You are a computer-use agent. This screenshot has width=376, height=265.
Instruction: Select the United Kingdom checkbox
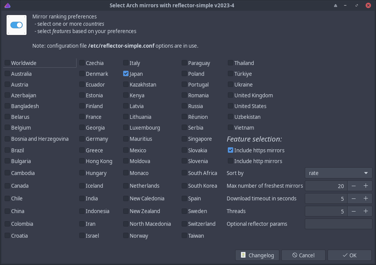click(x=231, y=95)
